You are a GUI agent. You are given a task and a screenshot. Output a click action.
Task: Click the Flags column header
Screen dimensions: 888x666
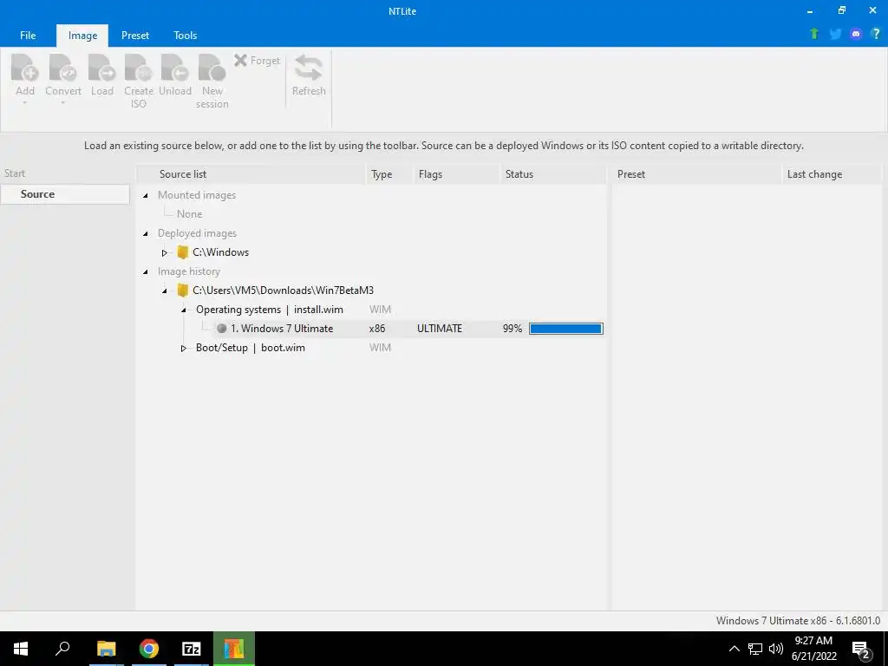point(456,173)
